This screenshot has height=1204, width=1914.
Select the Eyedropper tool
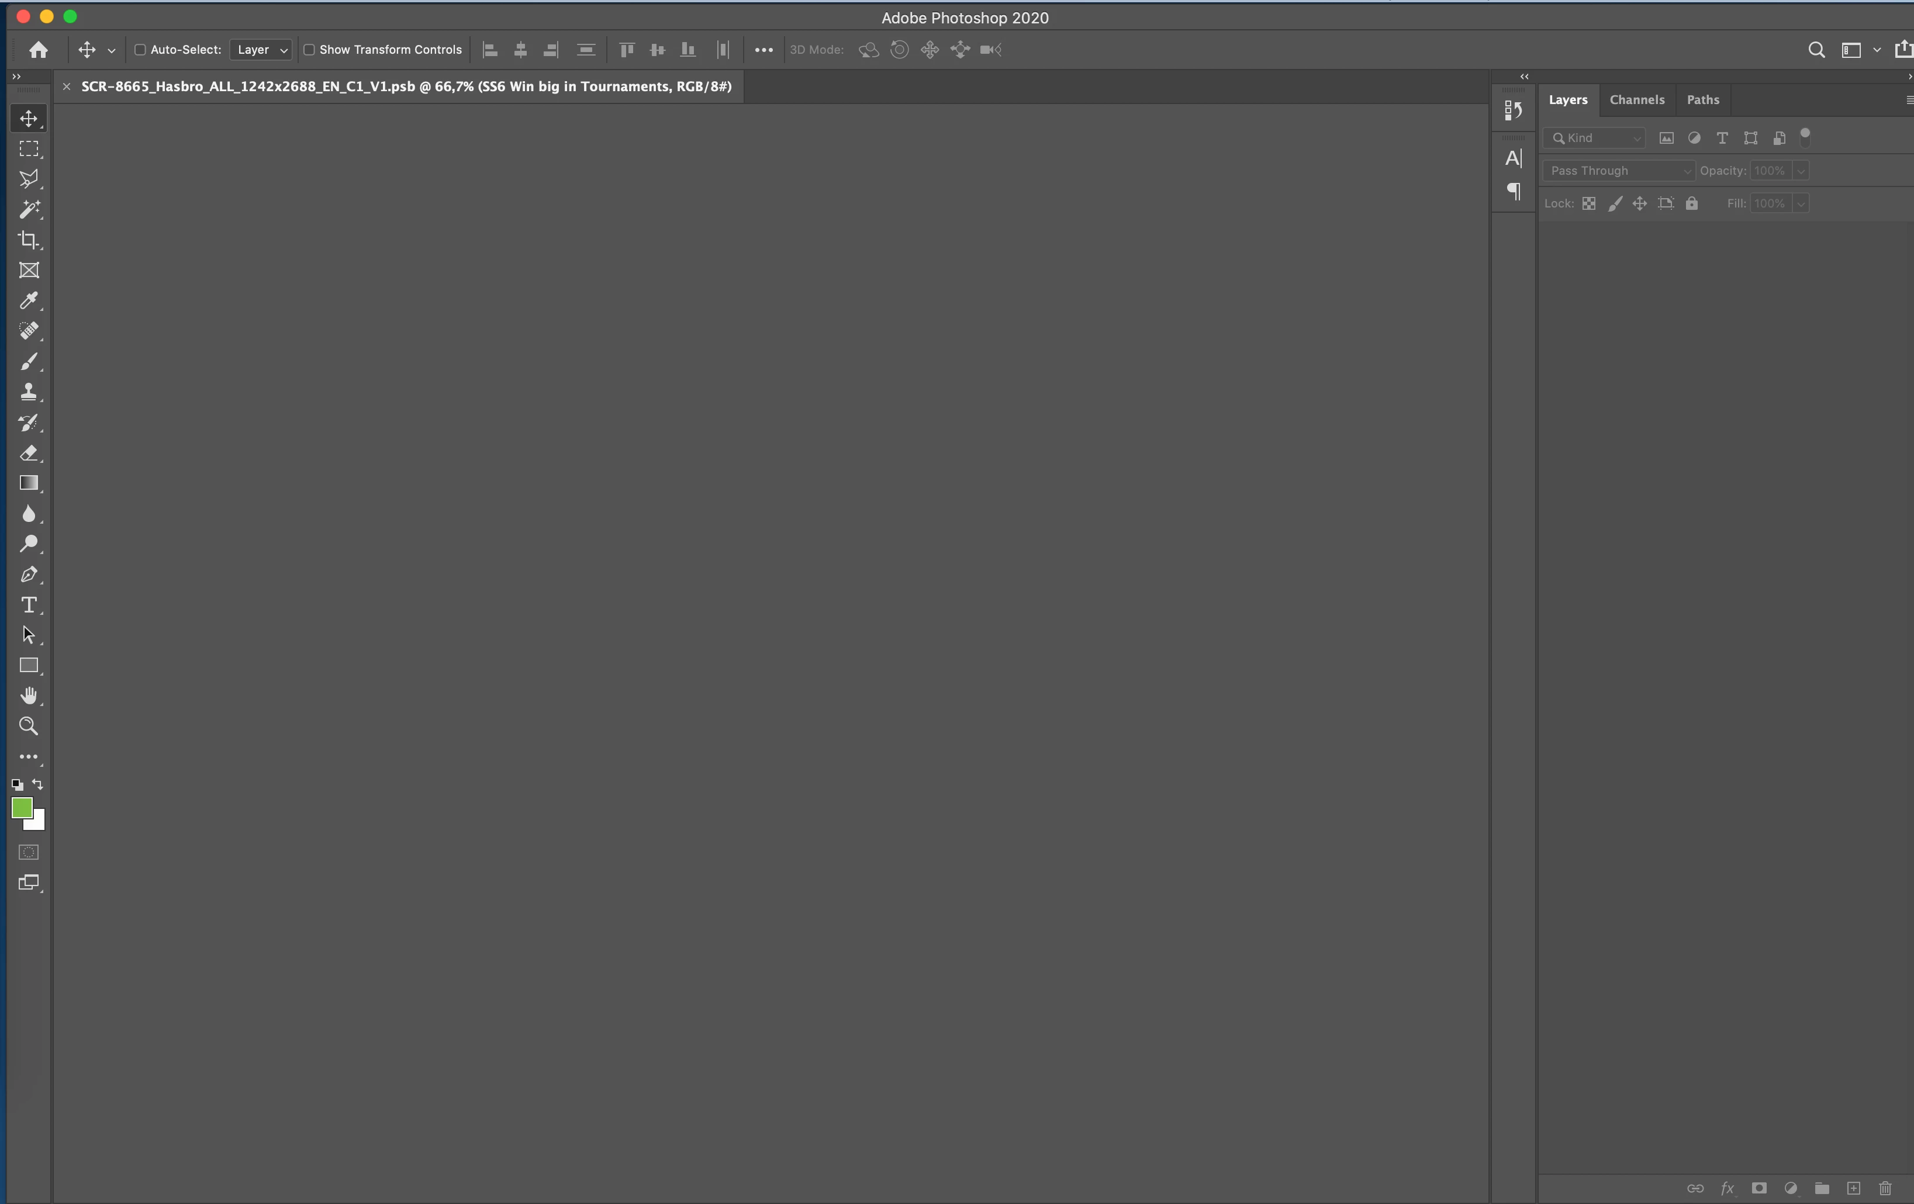pyautogui.click(x=29, y=300)
